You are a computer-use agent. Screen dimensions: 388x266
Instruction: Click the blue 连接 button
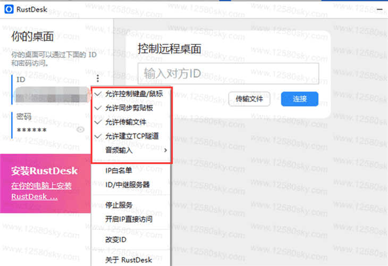pyautogui.click(x=300, y=99)
